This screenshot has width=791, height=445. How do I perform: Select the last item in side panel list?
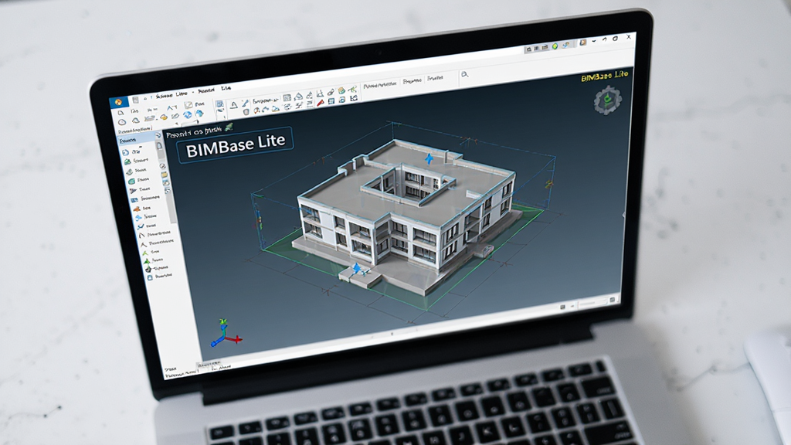point(161,277)
